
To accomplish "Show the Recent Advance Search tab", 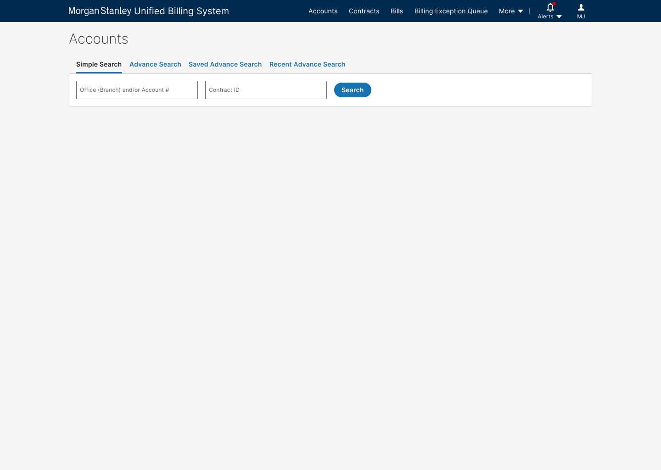I will pyautogui.click(x=307, y=64).
